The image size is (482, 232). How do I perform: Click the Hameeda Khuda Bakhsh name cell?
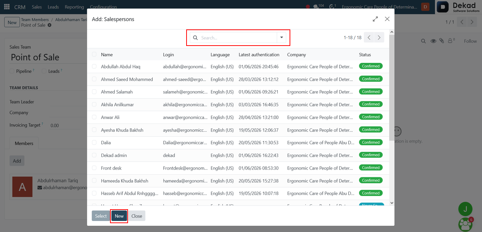[125, 181]
